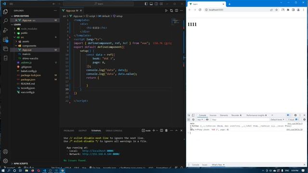Click the Split Editor Right icon
This screenshot has width=308, height=173.
point(177,11)
